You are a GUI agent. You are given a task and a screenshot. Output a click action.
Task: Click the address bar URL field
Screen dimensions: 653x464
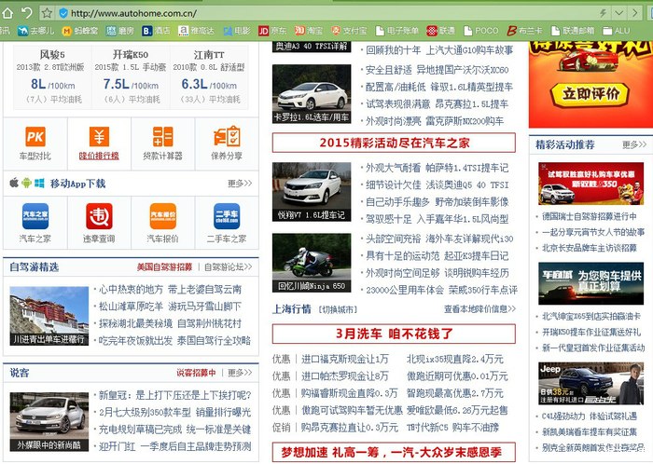(326, 12)
